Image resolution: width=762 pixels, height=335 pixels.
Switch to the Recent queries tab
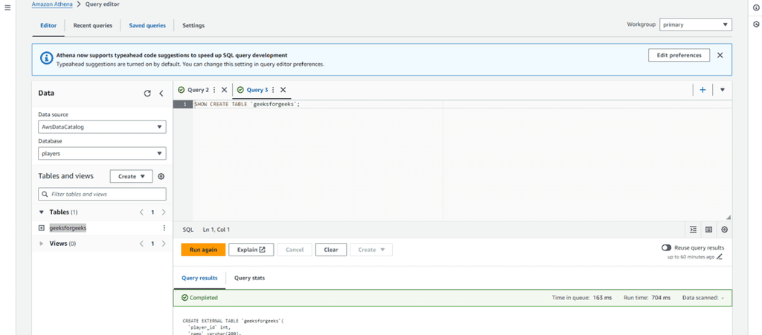(93, 25)
